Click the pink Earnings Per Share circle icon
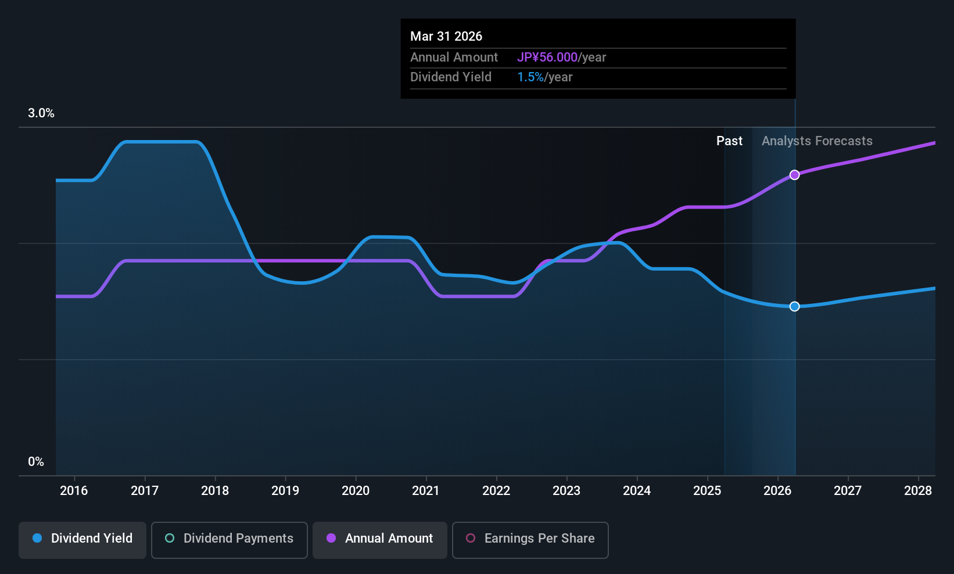The width and height of the screenshot is (954, 574). click(471, 538)
